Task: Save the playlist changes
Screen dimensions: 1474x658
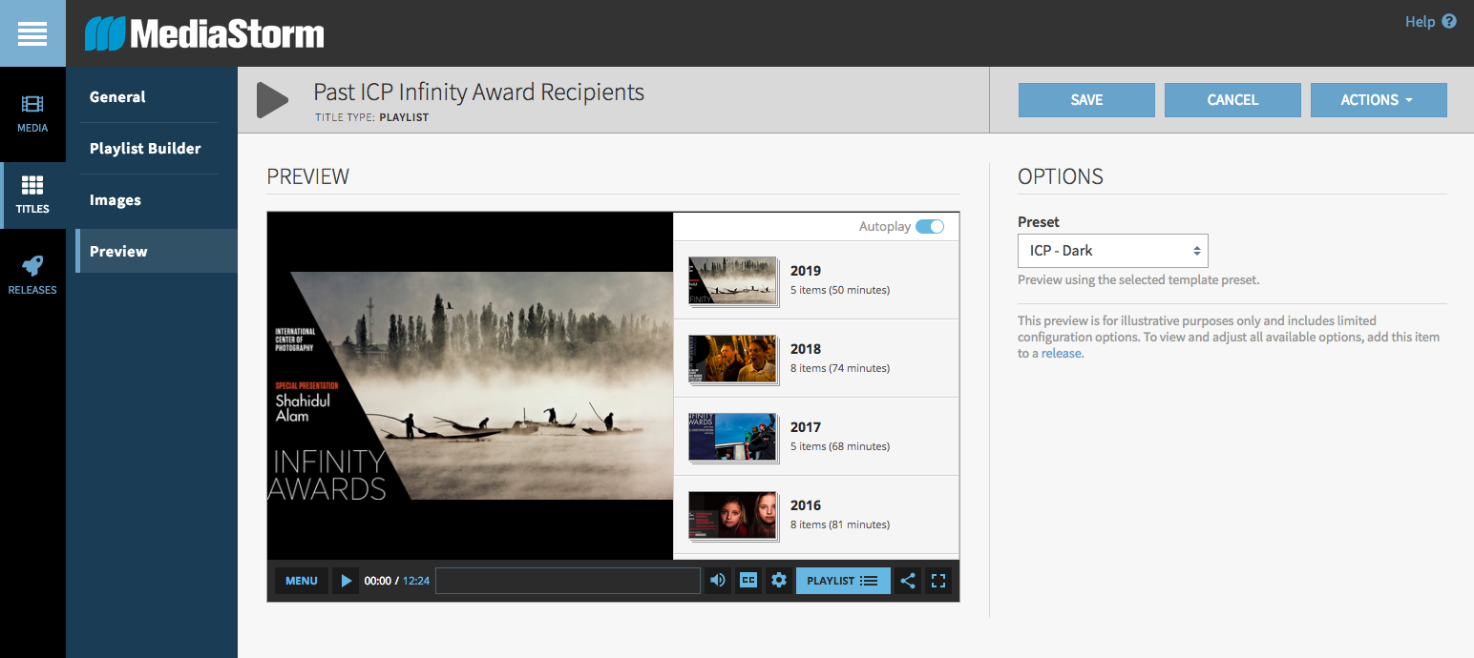Action: click(x=1086, y=100)
